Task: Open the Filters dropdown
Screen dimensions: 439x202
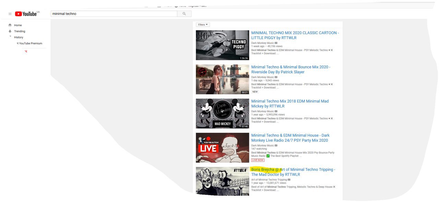Action: pos(203,25)
